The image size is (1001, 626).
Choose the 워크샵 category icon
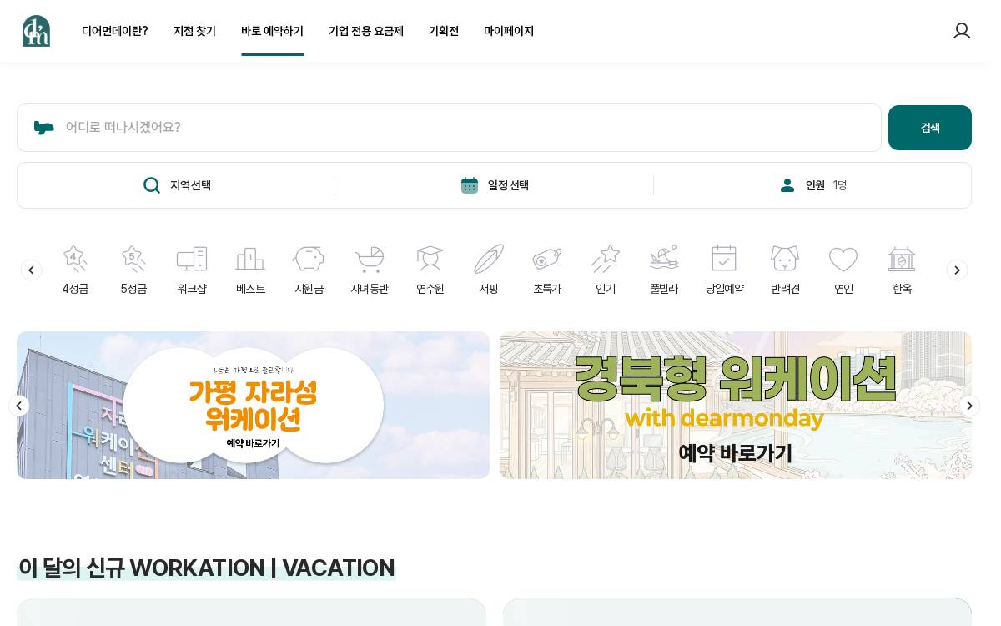click(x=192, y=259)
